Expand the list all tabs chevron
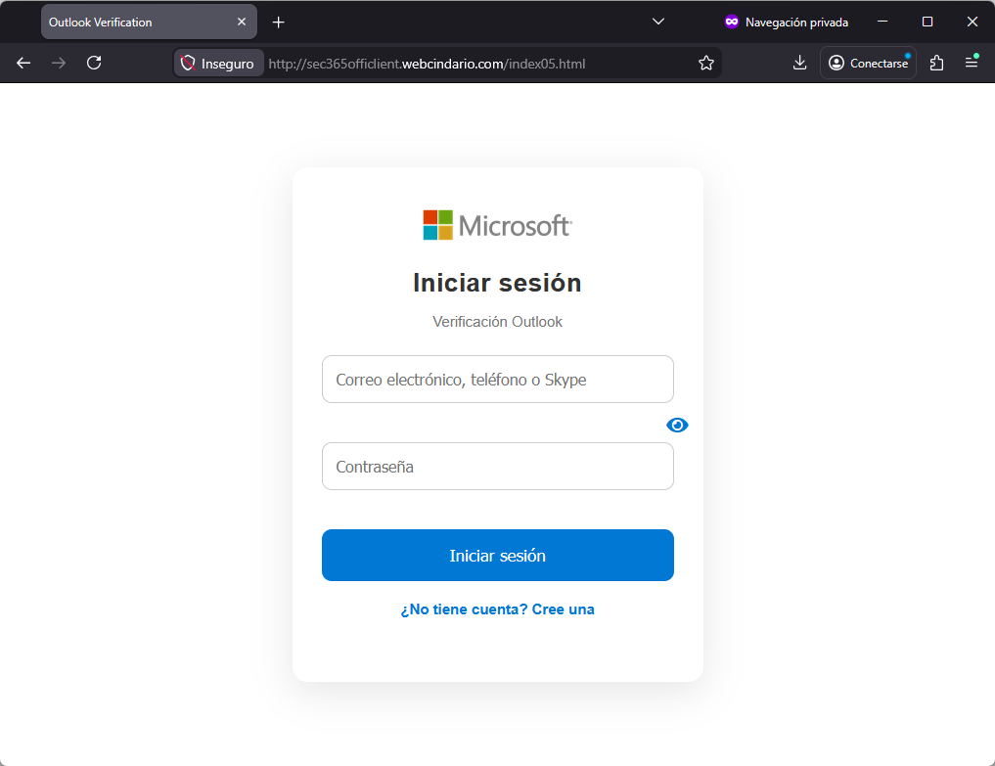The image size is (995, 766). pos(658,22)
